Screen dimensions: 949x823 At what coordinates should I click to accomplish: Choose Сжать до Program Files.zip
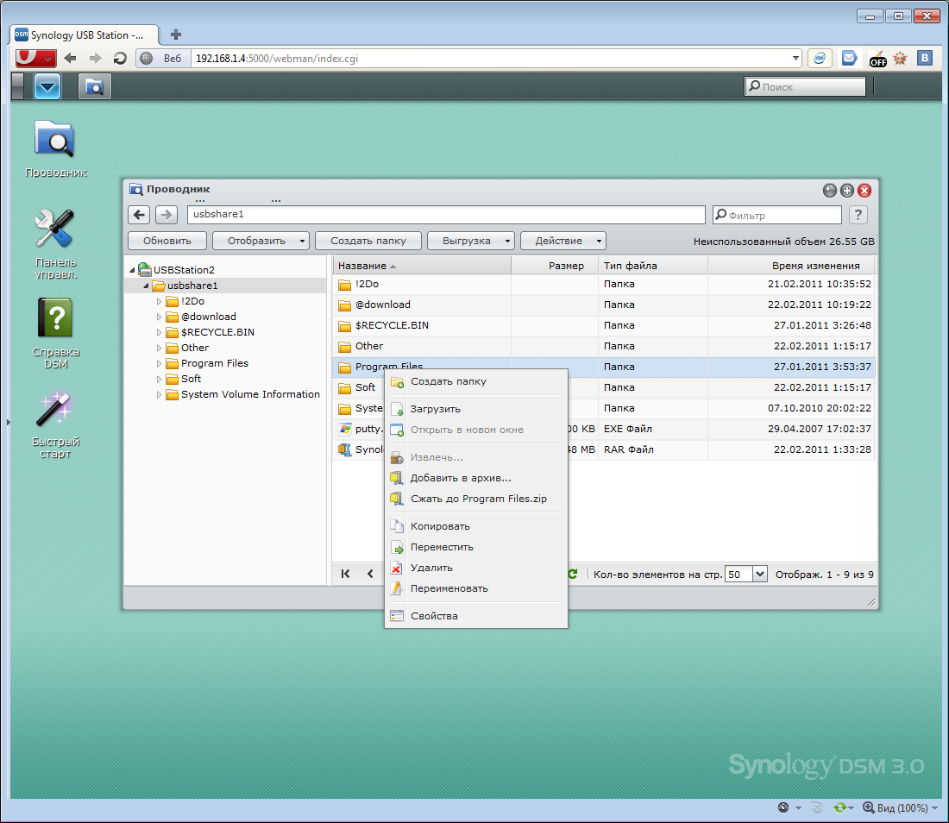475,499
